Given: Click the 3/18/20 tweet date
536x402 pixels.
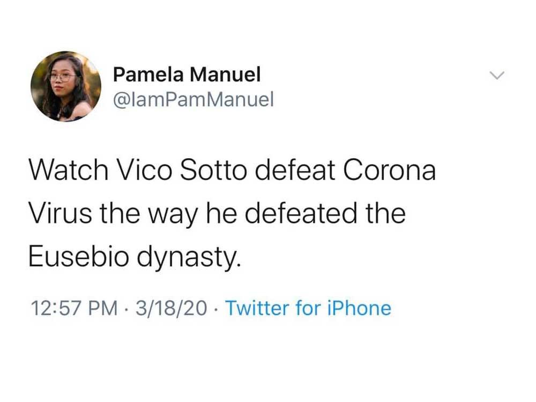Looking at the screenshot, I should click(x=172, y=308).
